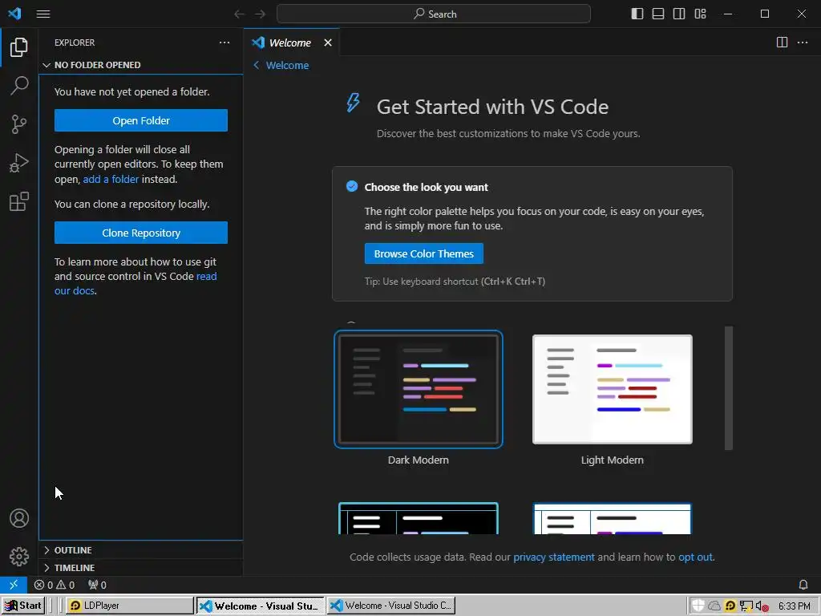Click the VS Code logo in title bar
Screen dimensions: 821x616
[14, 14]
